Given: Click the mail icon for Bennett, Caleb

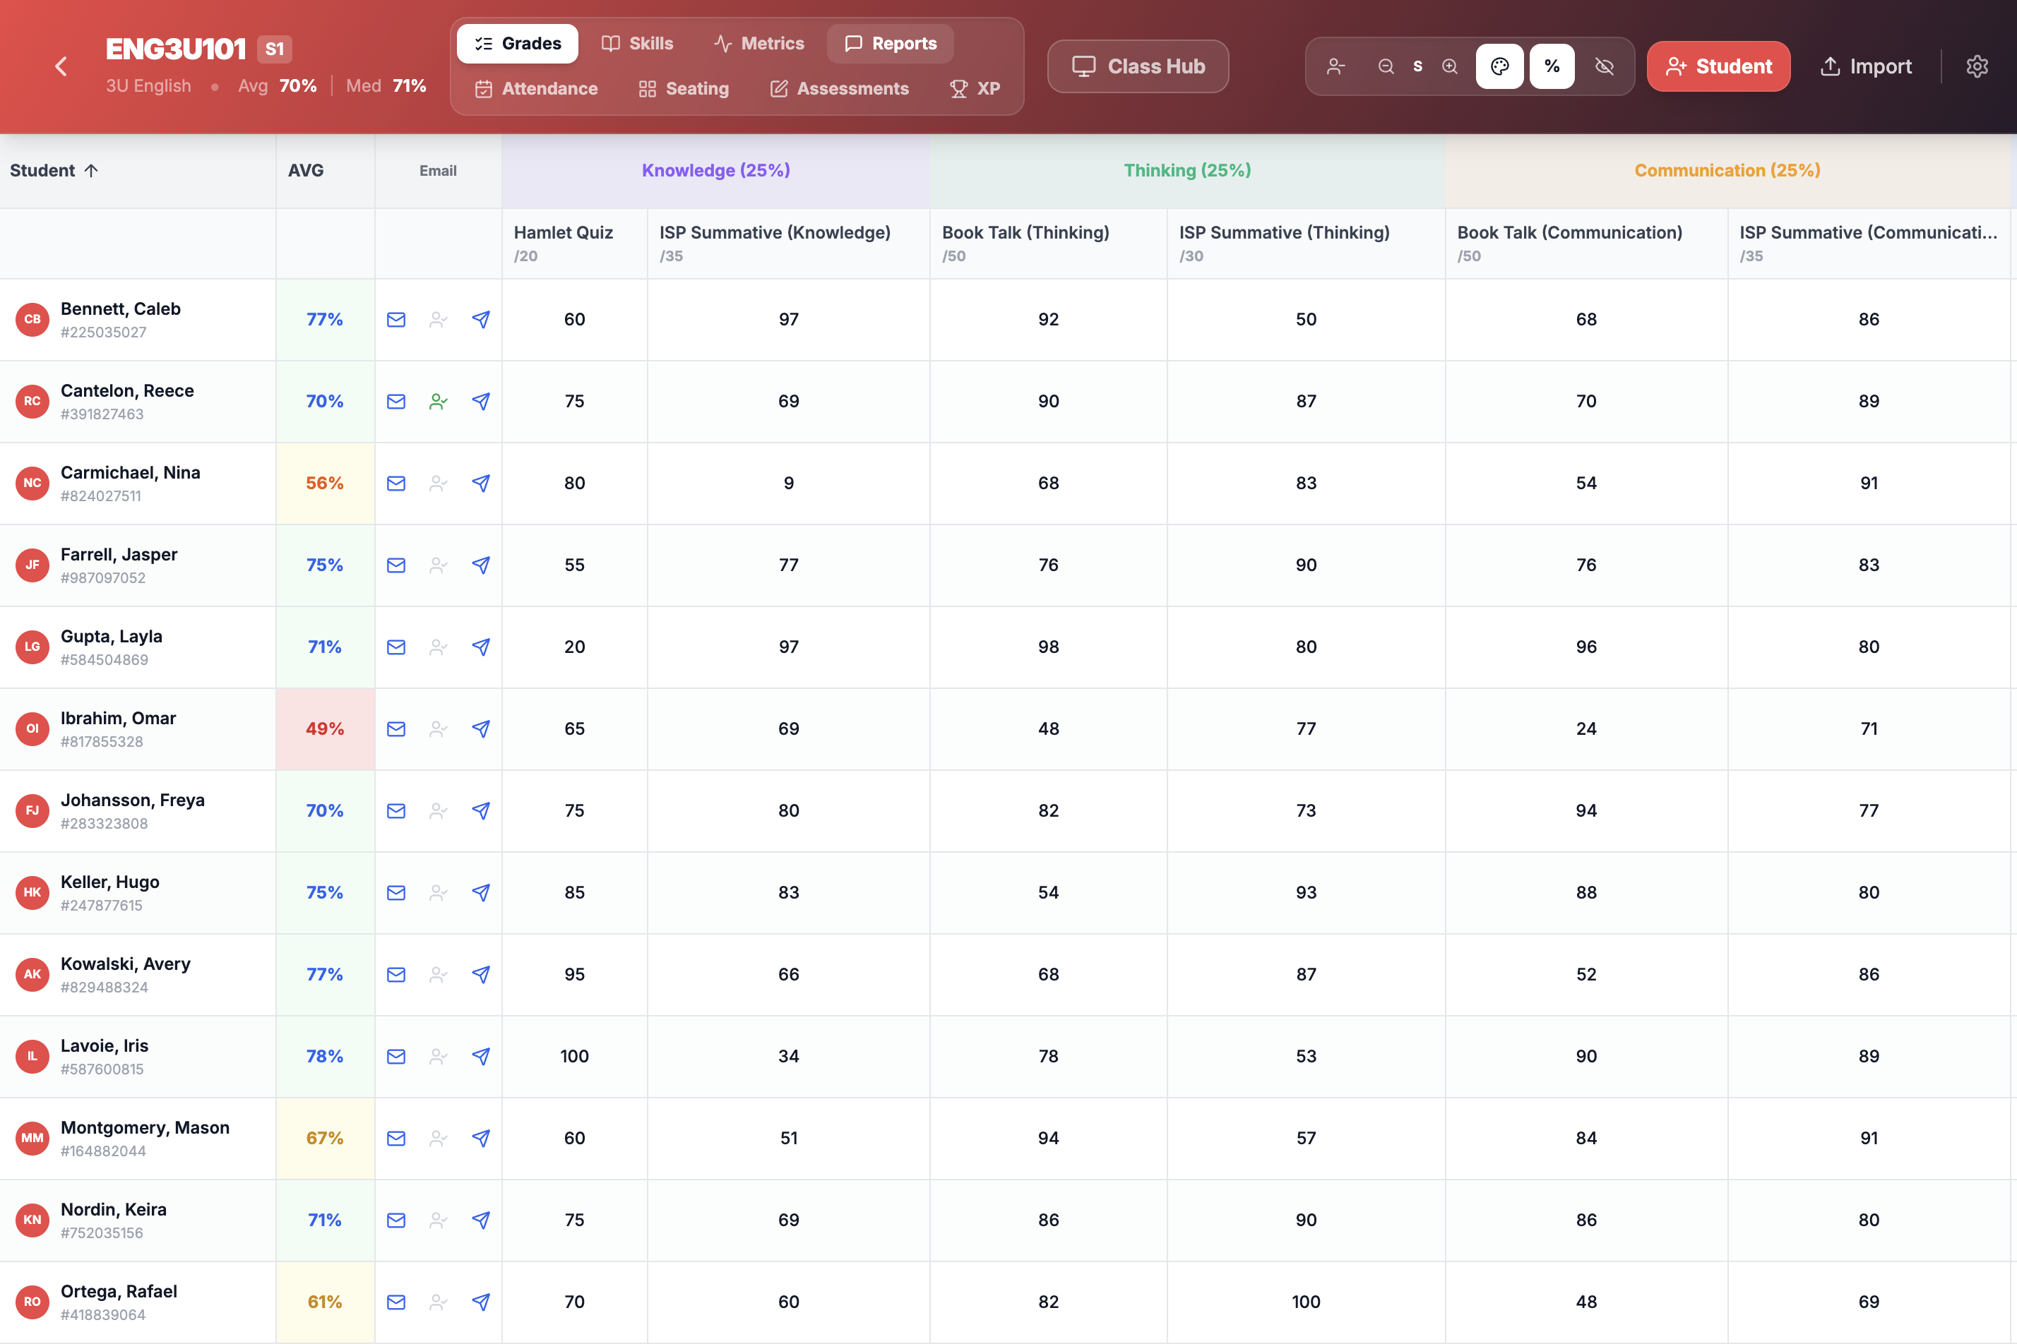Looking at the screenshot, I should pos(395,320).
